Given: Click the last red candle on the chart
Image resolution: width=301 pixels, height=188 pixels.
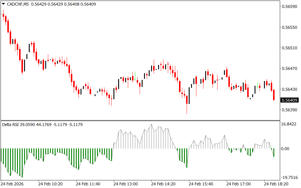Looking at the screenshot, I should coord(274,95).
